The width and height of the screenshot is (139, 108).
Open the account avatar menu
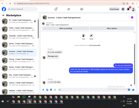133,9
